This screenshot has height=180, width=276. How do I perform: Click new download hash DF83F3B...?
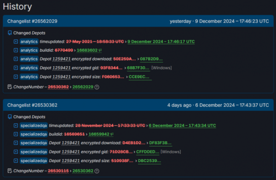point(161,143)
